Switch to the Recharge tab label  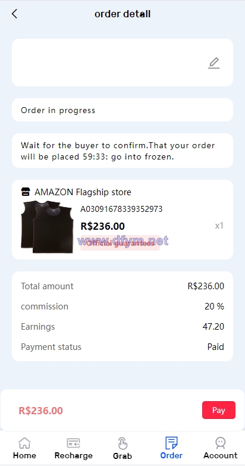(73, 455)
